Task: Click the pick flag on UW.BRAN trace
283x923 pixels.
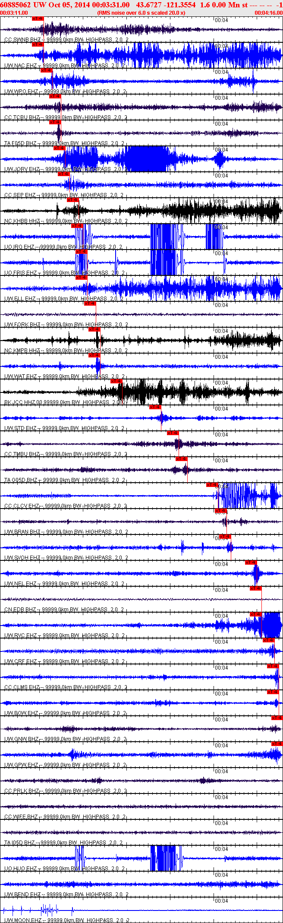Action: (221, 511)
